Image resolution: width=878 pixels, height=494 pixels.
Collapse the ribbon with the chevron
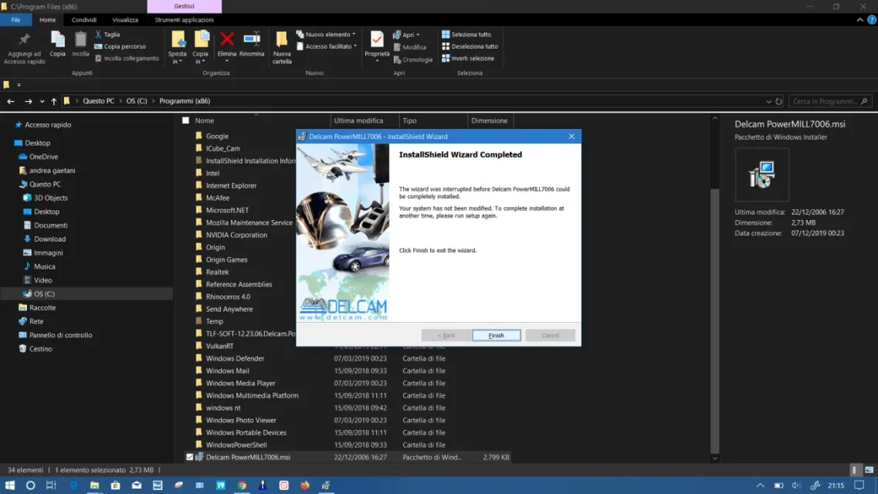pos(859,19)
